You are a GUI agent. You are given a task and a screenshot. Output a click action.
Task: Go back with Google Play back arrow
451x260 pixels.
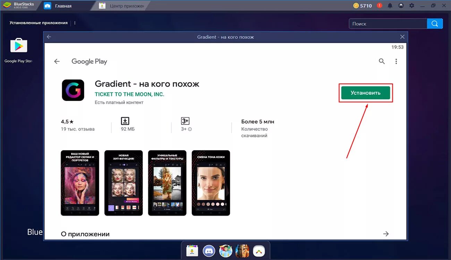point(57,61)
